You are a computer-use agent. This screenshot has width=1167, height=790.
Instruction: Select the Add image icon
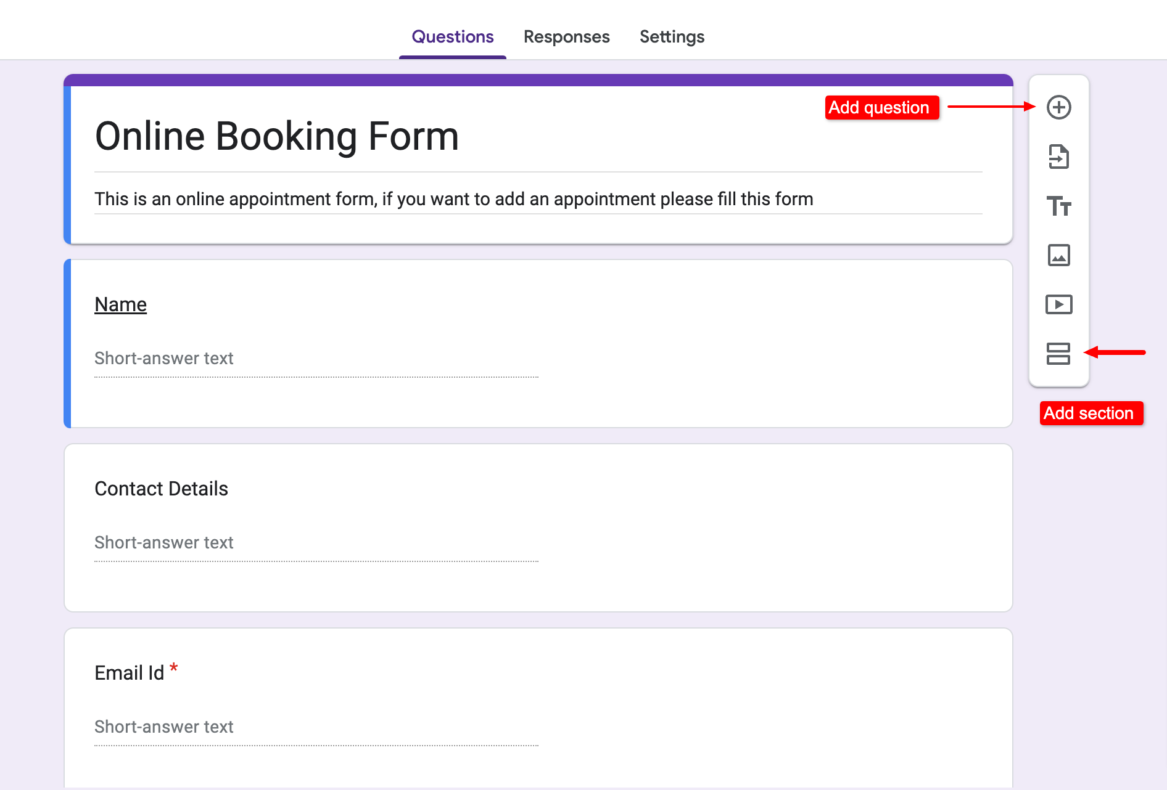coord(1058,255)
